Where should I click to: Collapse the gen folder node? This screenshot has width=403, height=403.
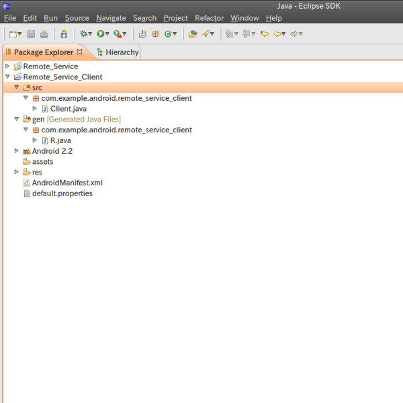point(17,119)
